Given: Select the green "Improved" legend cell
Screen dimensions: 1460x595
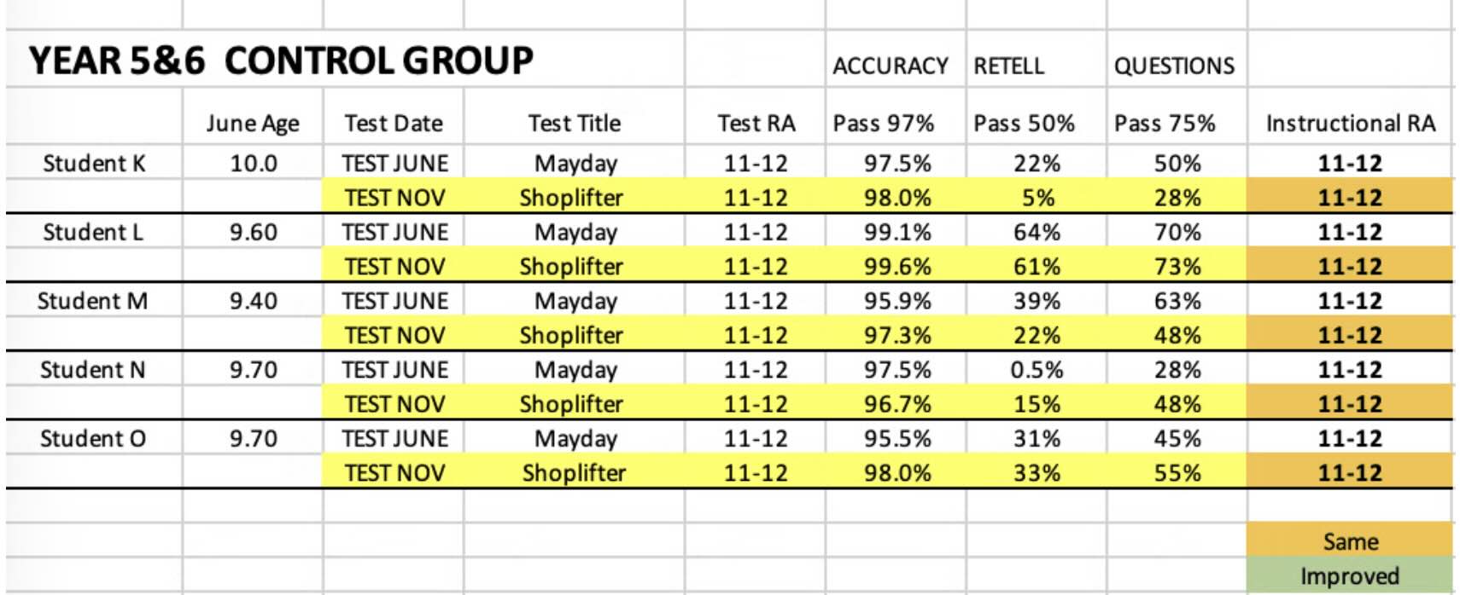Looking at the screenshot, I should 1350,575.
